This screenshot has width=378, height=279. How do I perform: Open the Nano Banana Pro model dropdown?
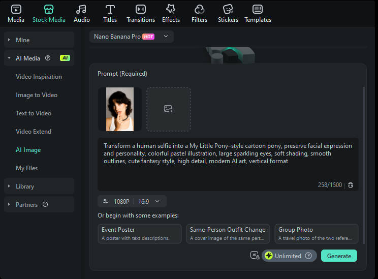(132, 37)
